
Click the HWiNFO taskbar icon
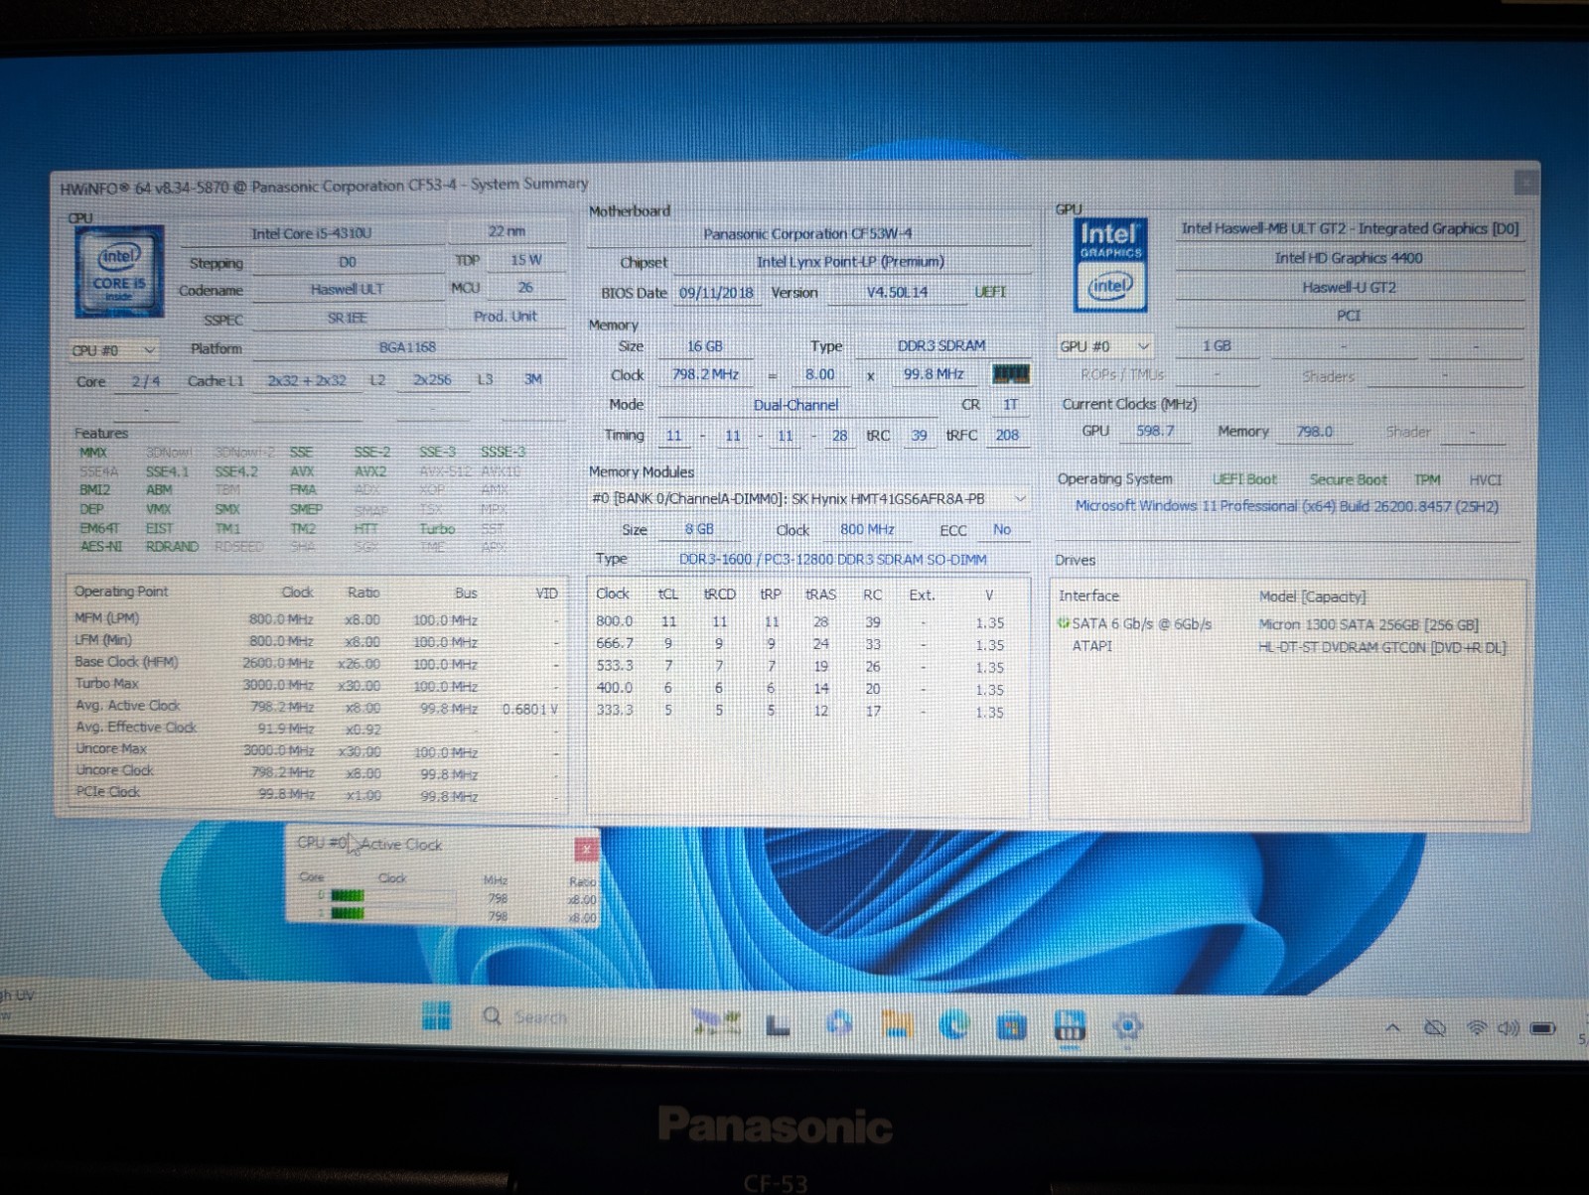click(x=1069, y=1026)
